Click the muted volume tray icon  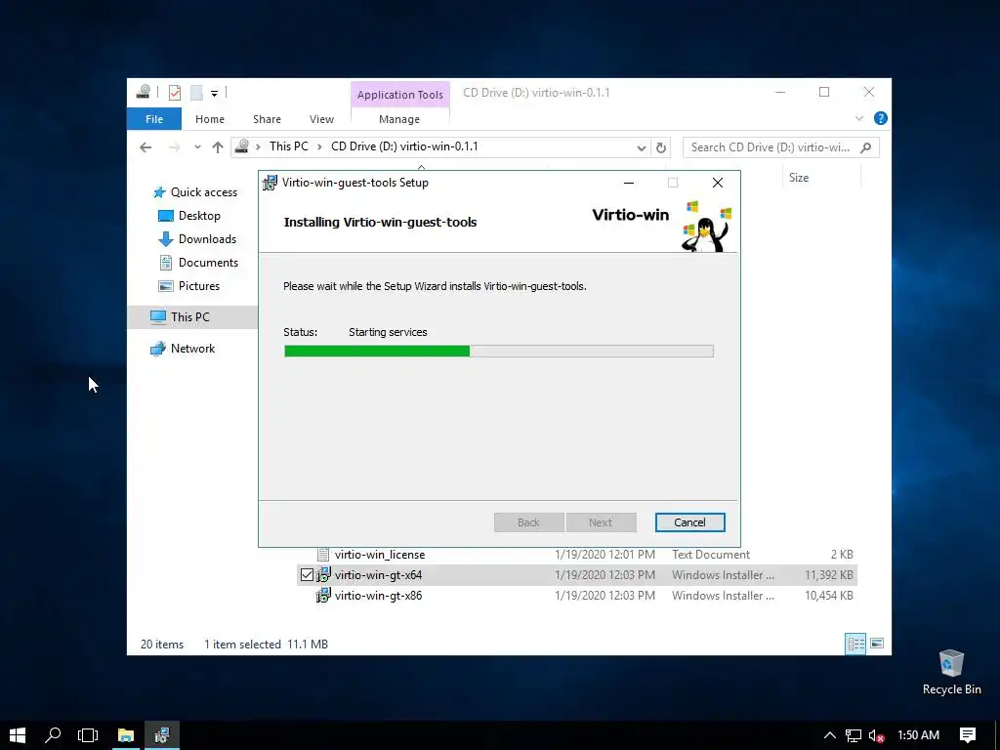(x=876, y=735)
